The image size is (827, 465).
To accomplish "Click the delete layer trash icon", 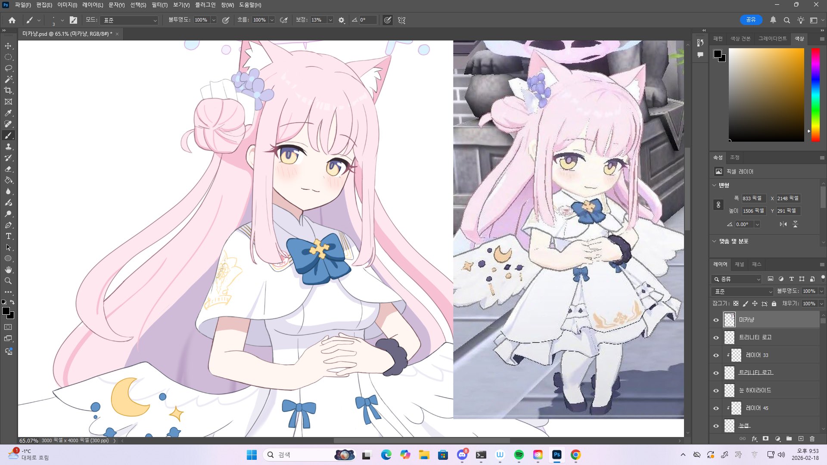I will pos(812,439).
